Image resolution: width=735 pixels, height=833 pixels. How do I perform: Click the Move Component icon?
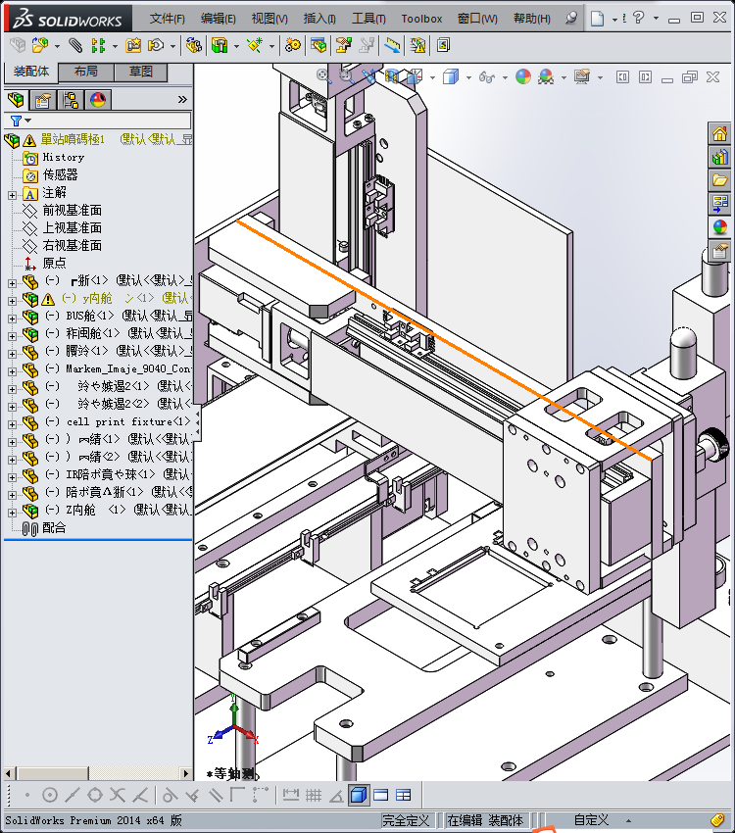pos(156,46)
